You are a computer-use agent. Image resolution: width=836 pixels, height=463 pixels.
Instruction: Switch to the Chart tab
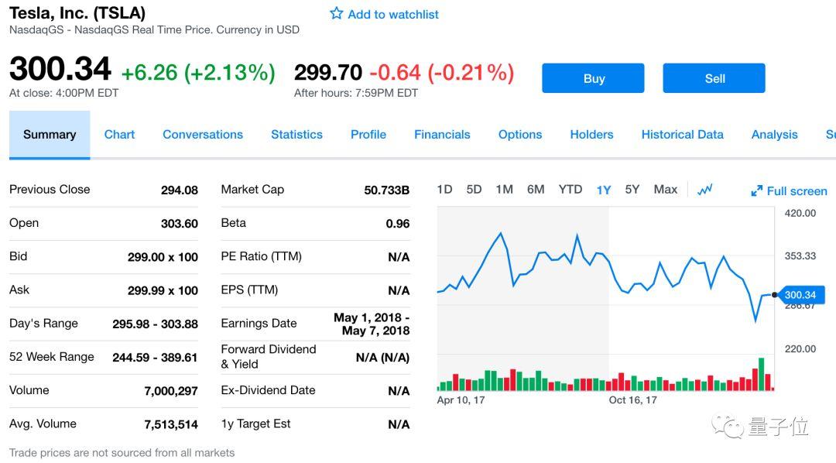119,134
